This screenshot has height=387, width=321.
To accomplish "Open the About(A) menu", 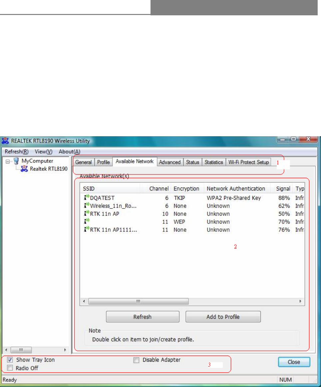I will tap(69, 152).
